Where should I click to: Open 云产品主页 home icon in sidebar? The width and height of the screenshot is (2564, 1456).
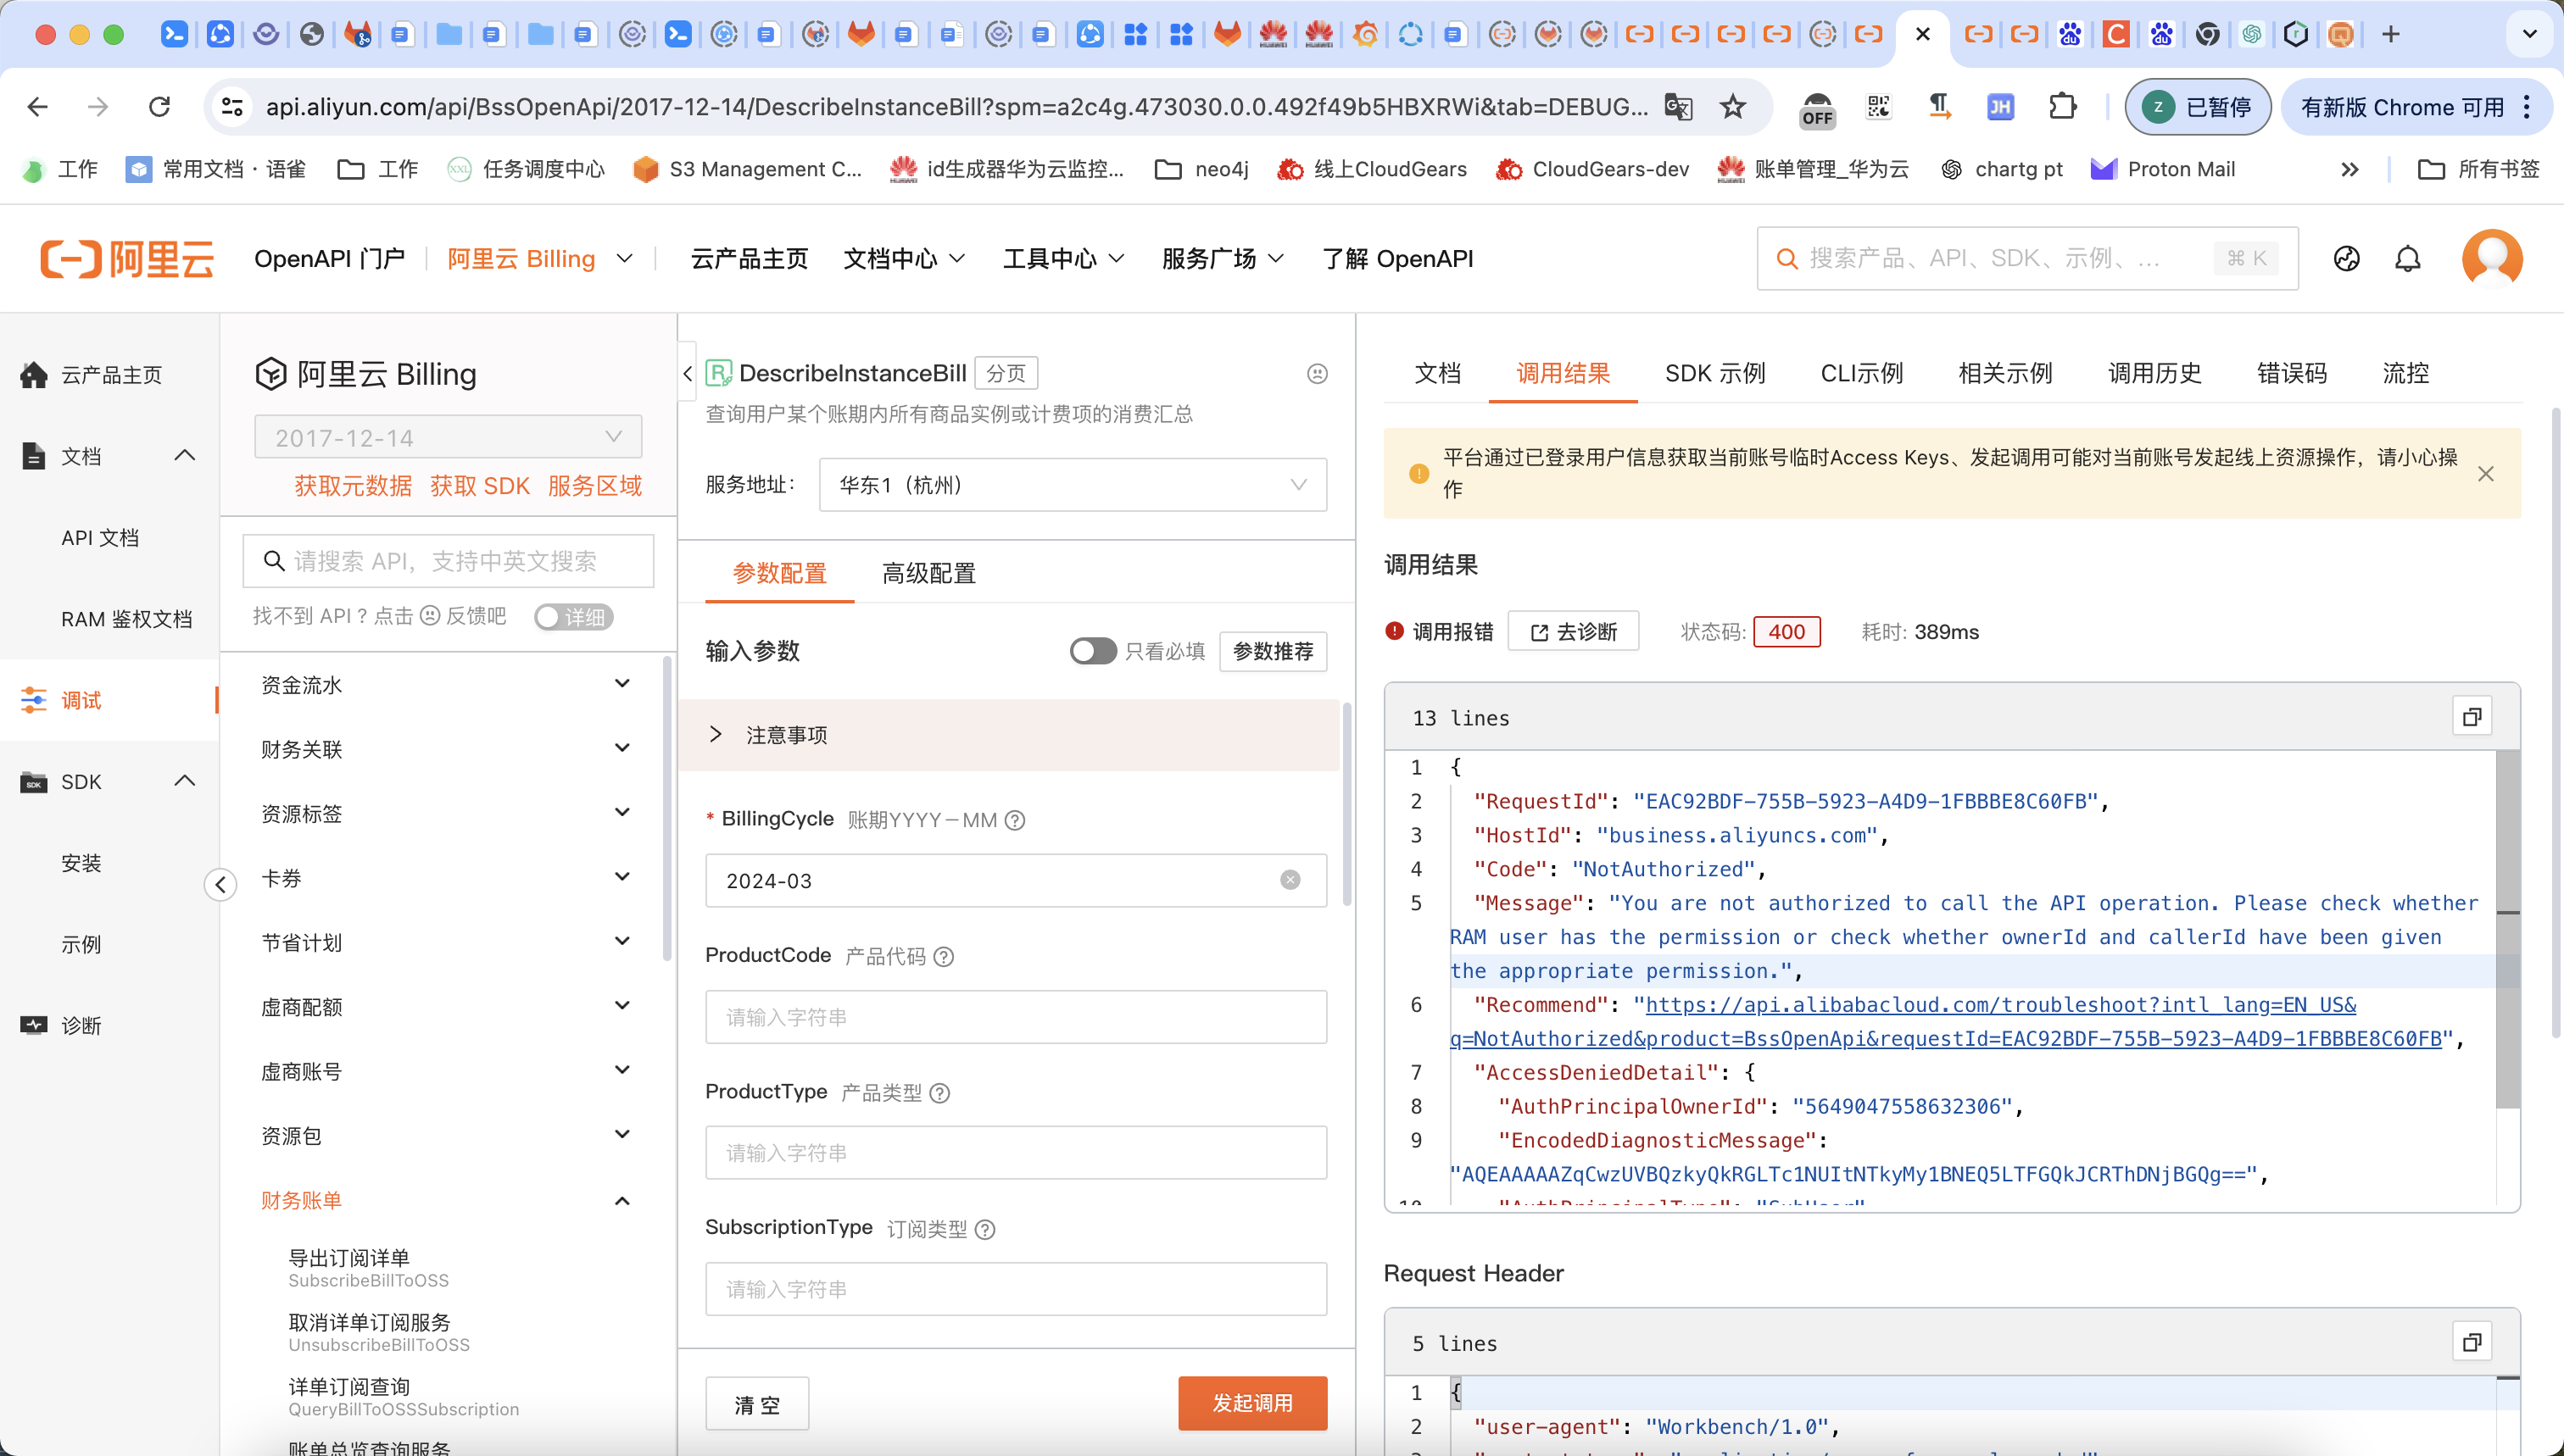pyautogui.click(x=34, y=375)
